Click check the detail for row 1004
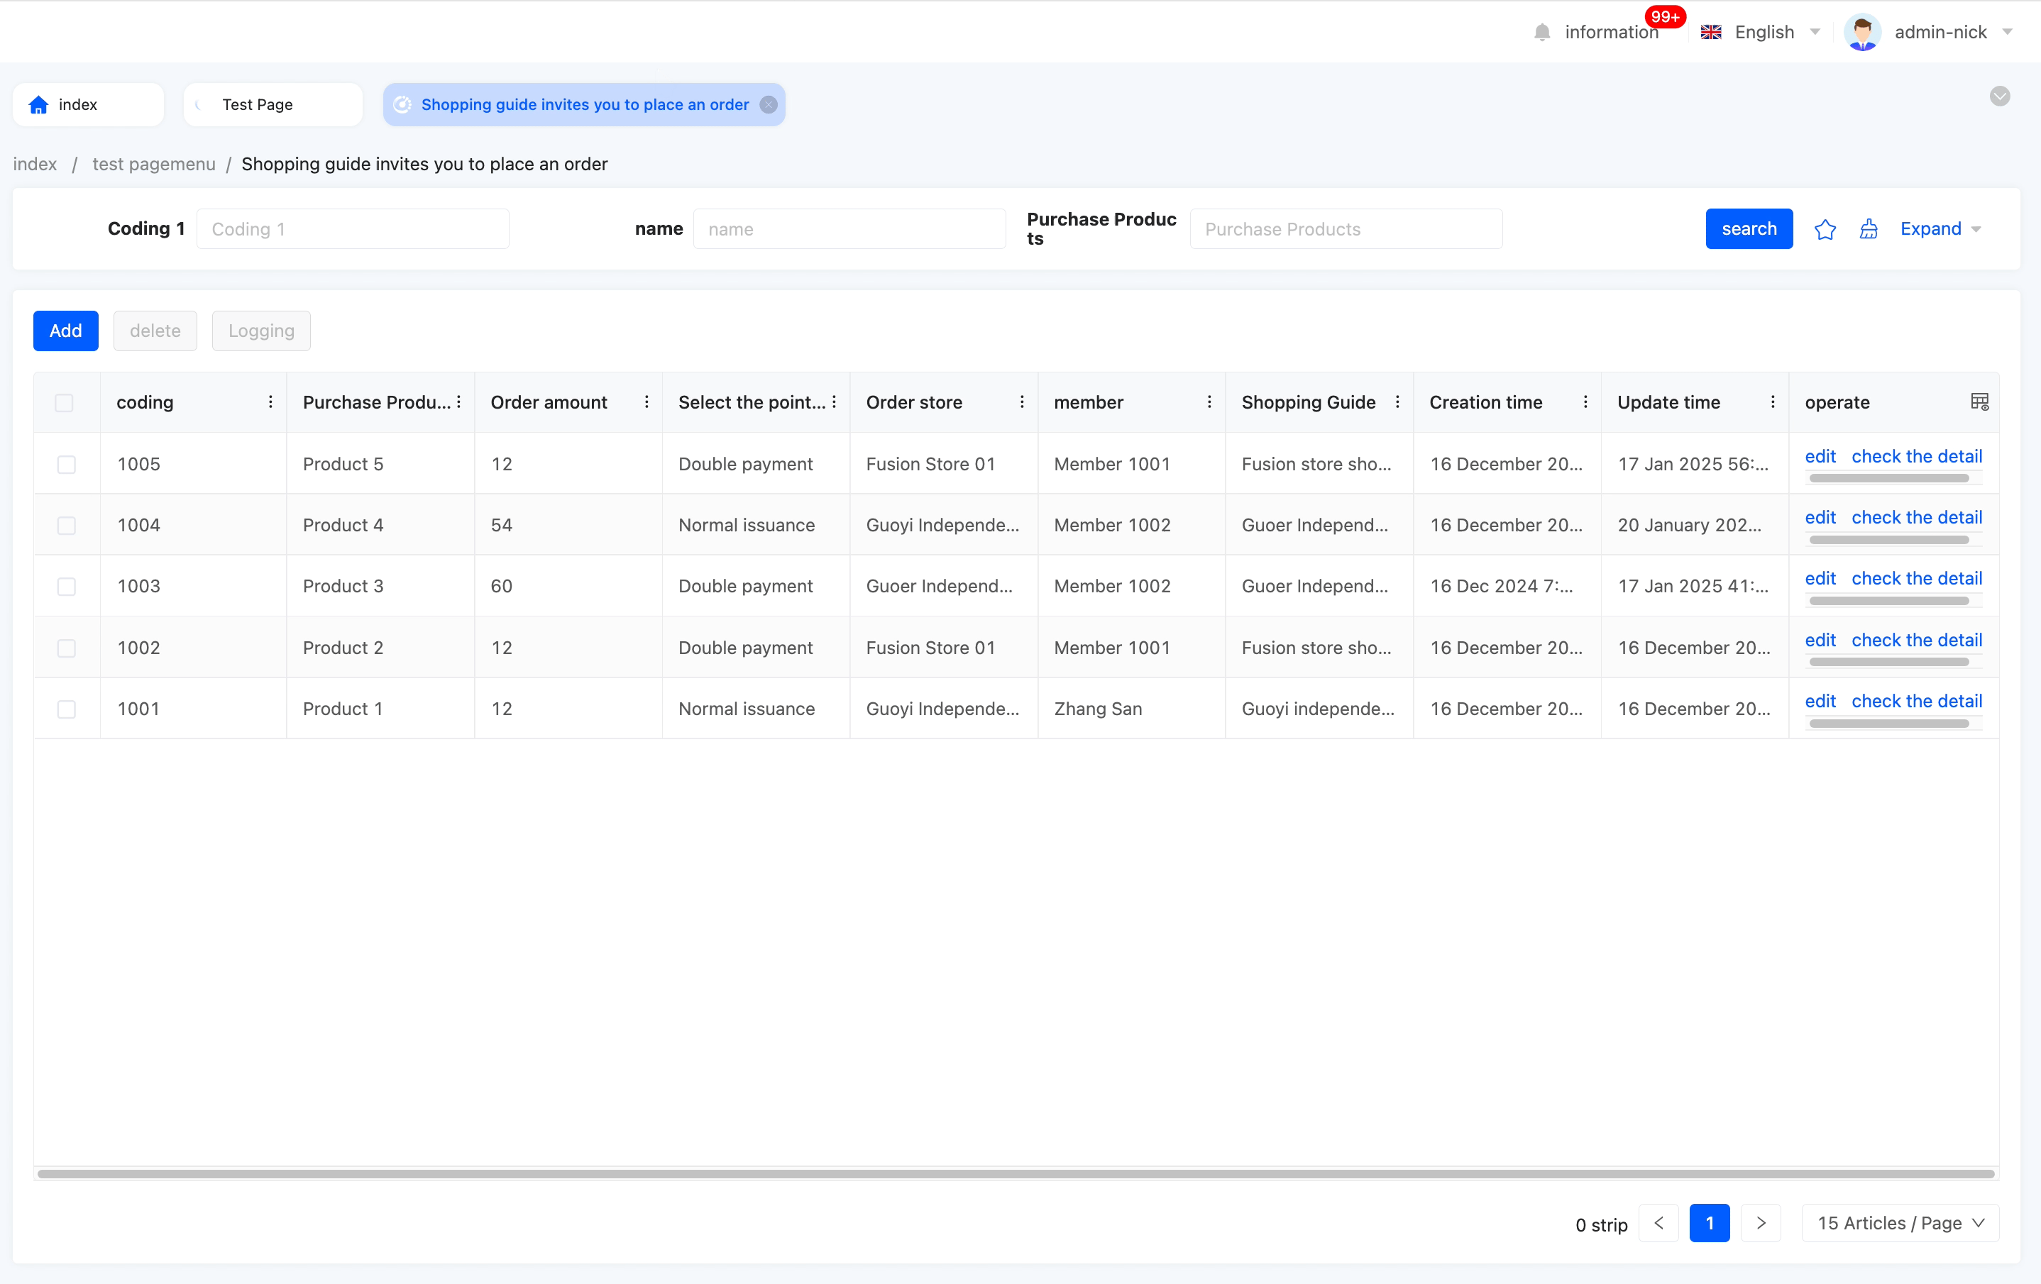Image resolution: width=2041 pixels, height=1284 pixels. pos(1915,517)
